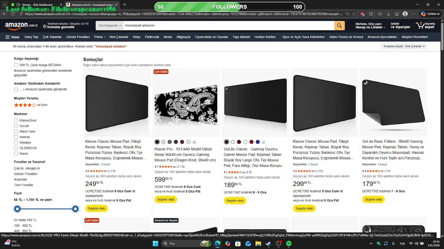Add GoLite Classic 189 TL to cart
This screenshot has height=249, width=444.
tap(235, 201)
